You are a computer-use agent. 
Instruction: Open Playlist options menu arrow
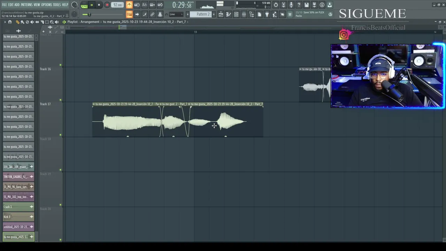[x=5, y=22]
